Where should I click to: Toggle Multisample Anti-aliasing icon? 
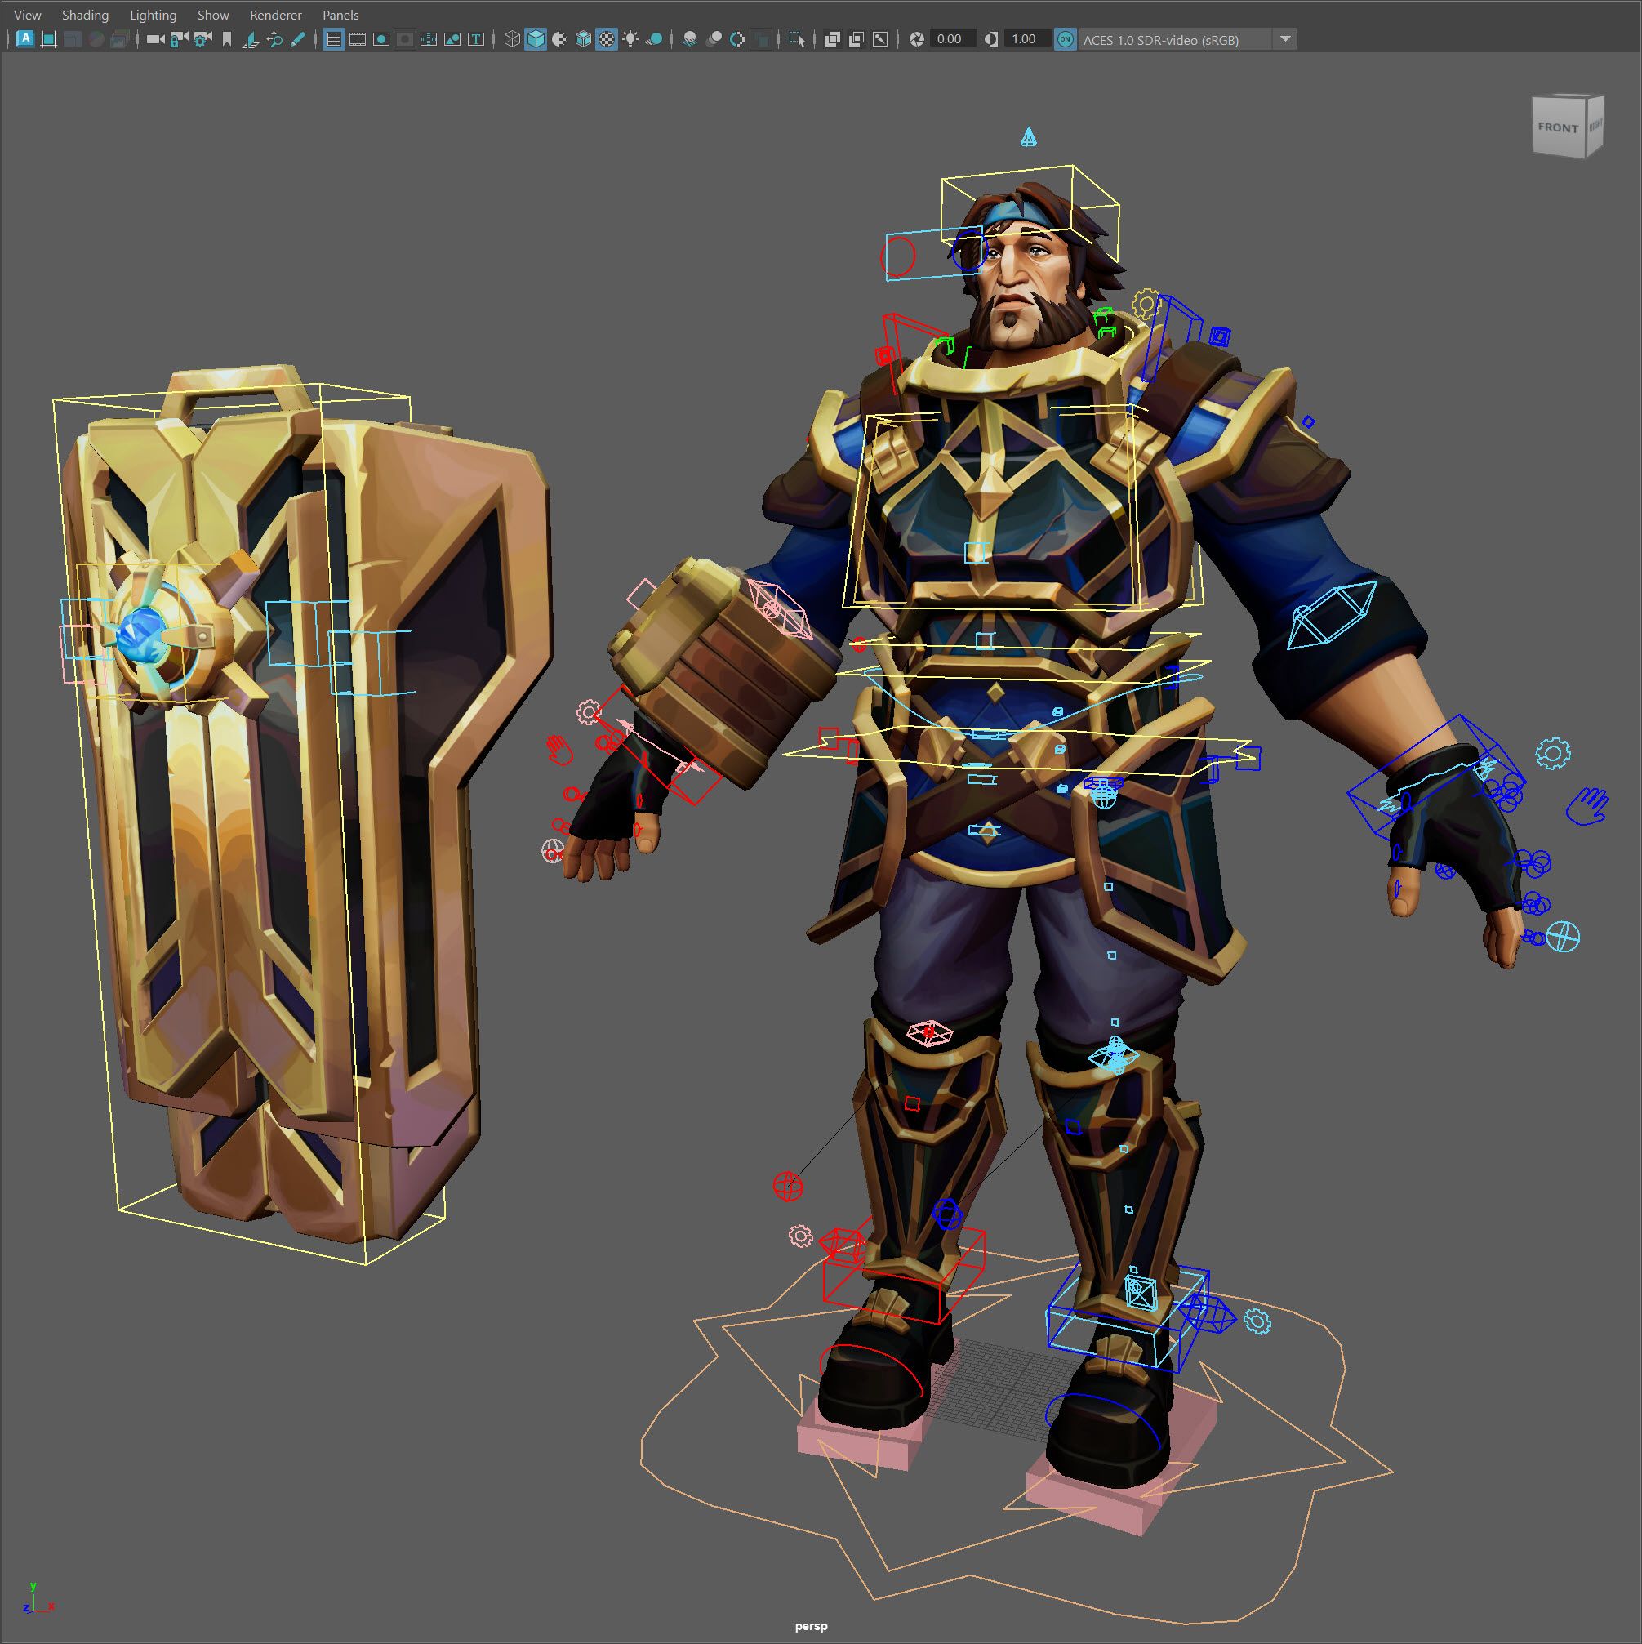[x=737, y=39]
